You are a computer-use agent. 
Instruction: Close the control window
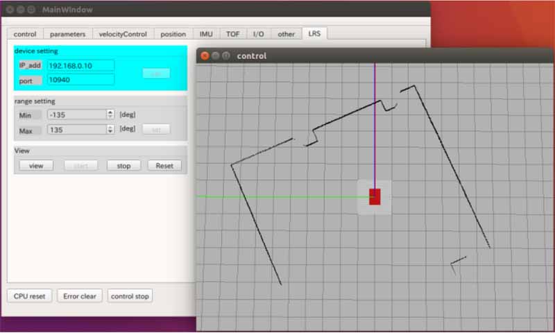point(205,56)
